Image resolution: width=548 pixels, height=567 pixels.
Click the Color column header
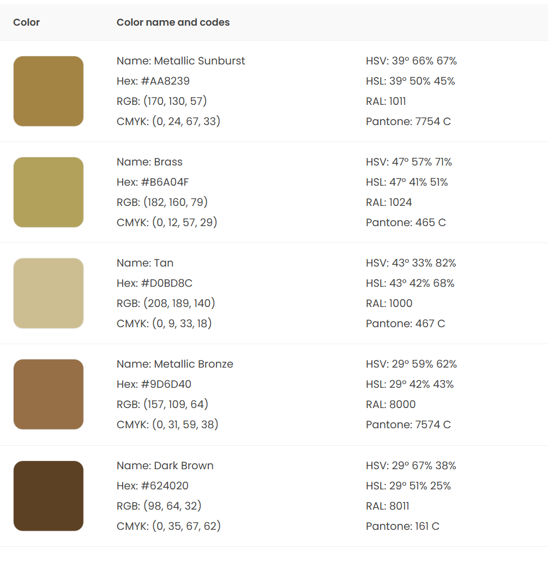26,22
